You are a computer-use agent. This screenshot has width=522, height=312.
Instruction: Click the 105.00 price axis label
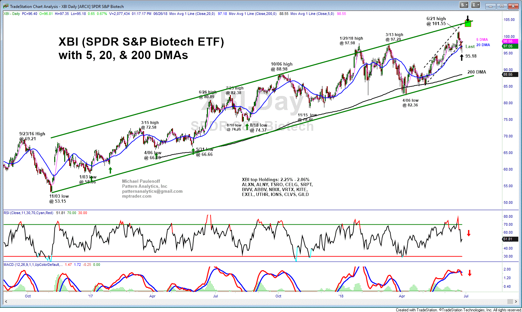point(509,20)
